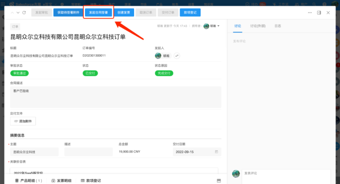Click the 完成交付 status badge
Screen dimensions: 340x184
[x=164, y=73]
